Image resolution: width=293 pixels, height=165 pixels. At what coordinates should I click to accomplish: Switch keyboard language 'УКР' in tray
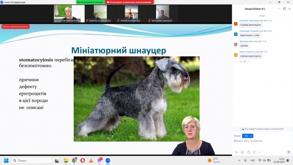click(x=252, y=160)
